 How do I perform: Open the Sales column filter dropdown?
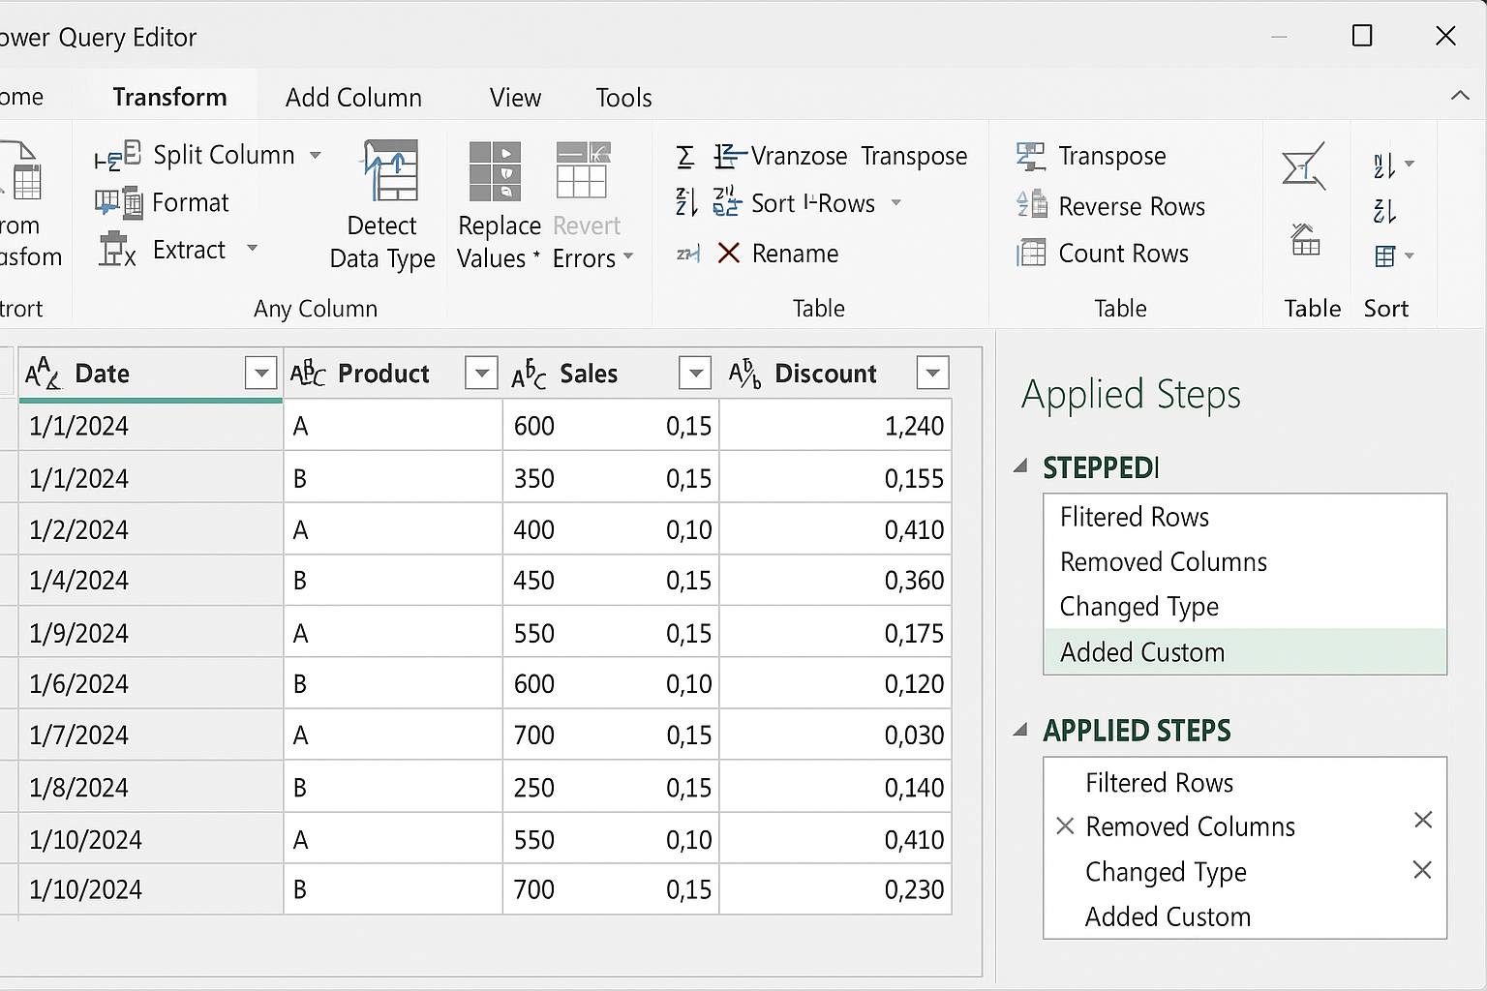coord(695,373)
